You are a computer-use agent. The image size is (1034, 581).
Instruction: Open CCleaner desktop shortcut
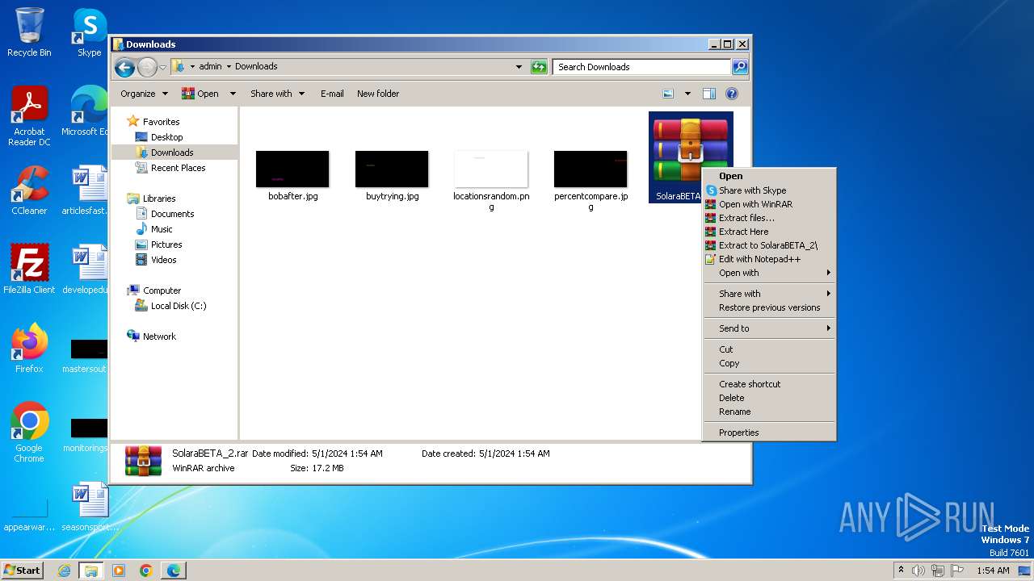click(x=29, y=190)
